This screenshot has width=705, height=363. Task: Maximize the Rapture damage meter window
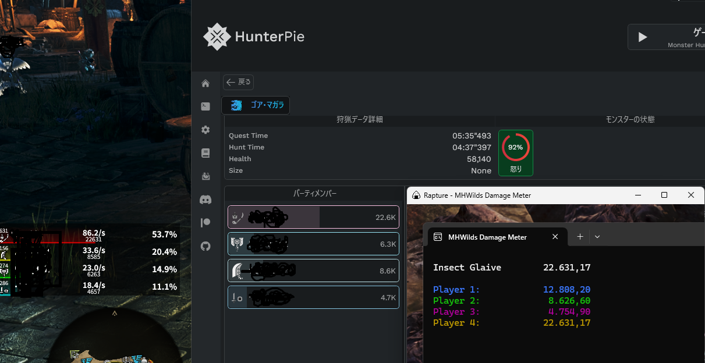(664, 195)
